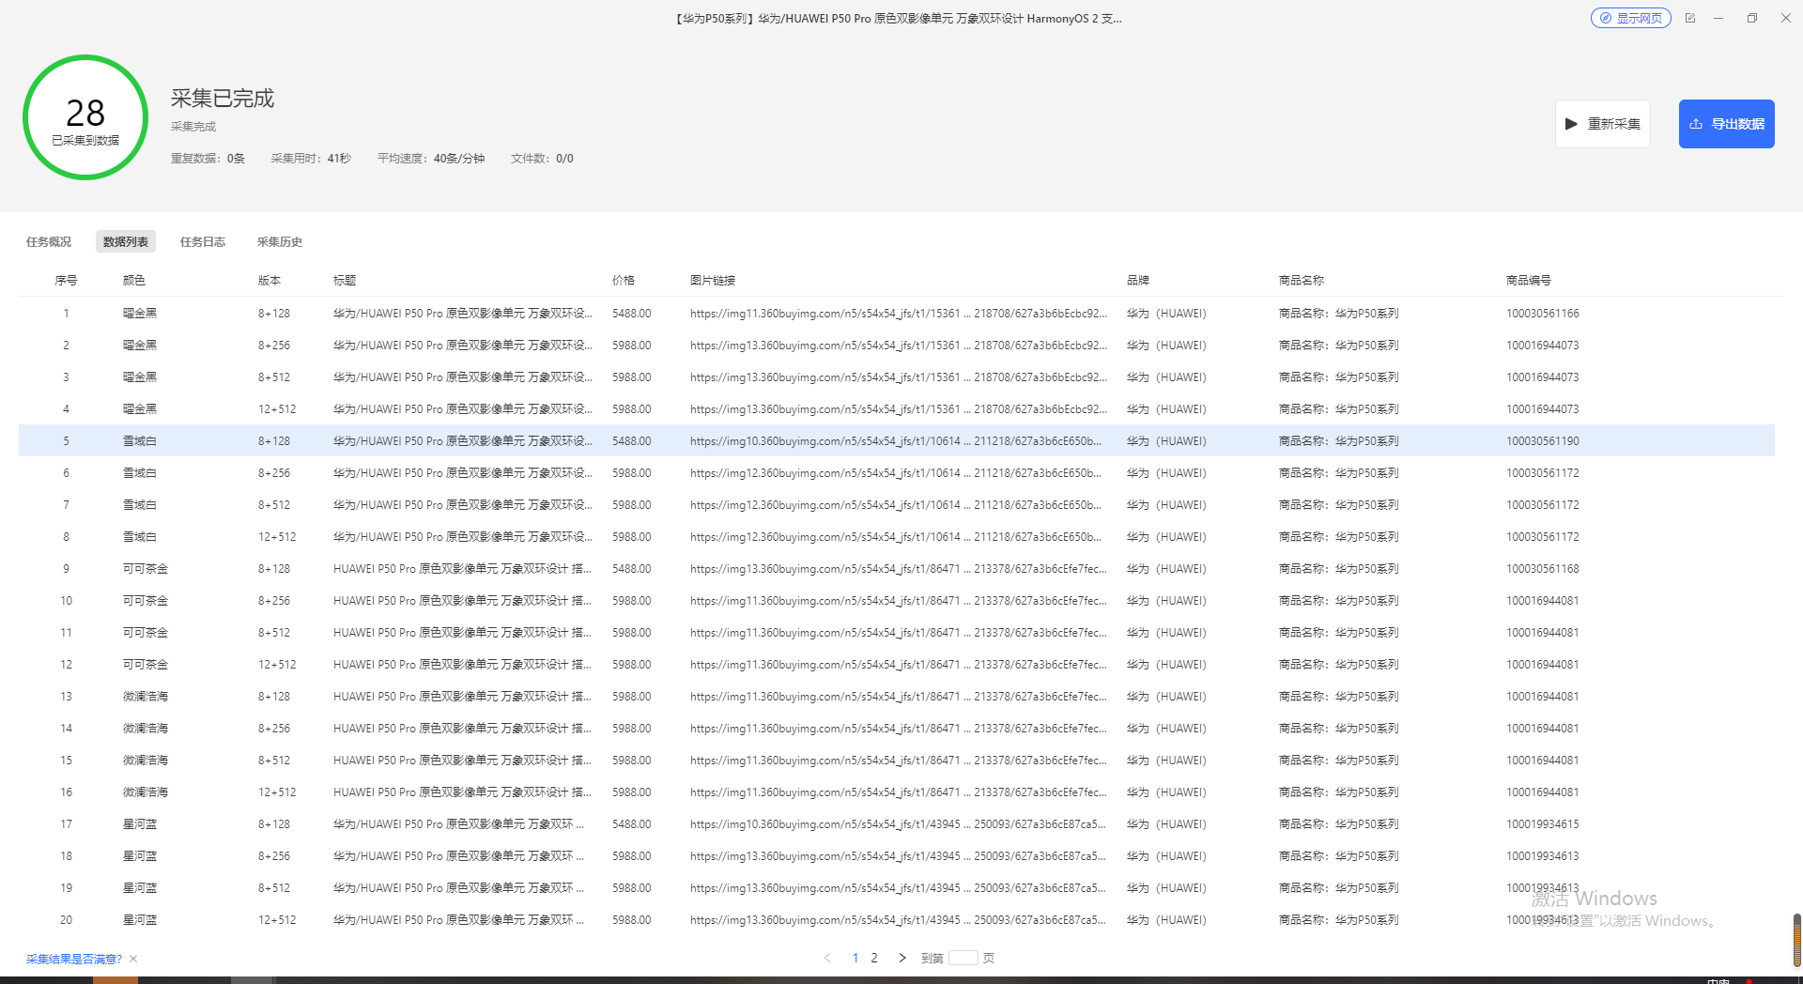Click the page number input field

(963, 958)
